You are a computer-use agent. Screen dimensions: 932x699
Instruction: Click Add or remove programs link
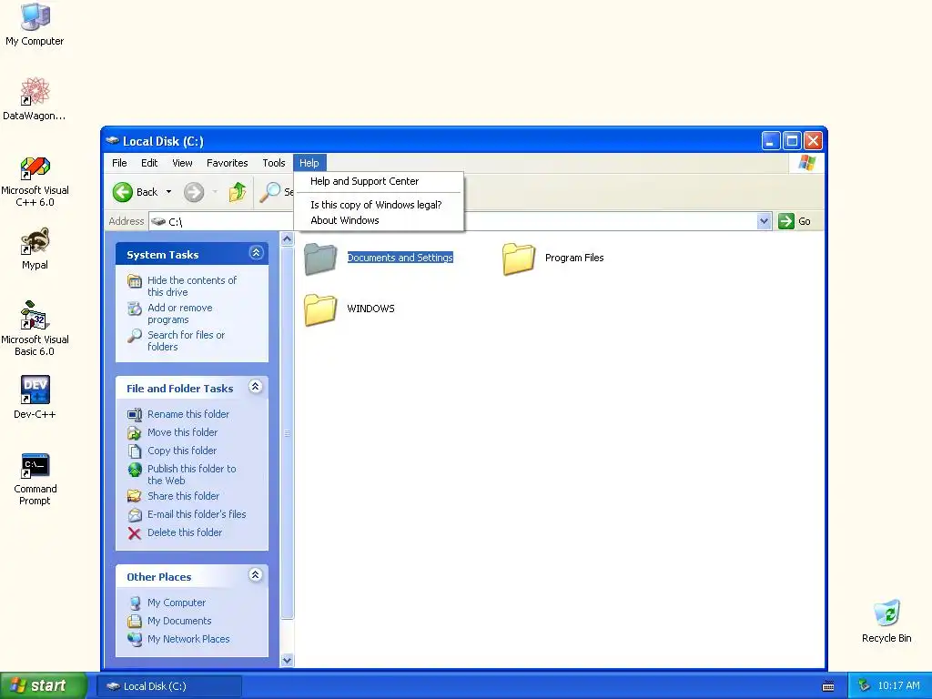[x=180, y=313]
